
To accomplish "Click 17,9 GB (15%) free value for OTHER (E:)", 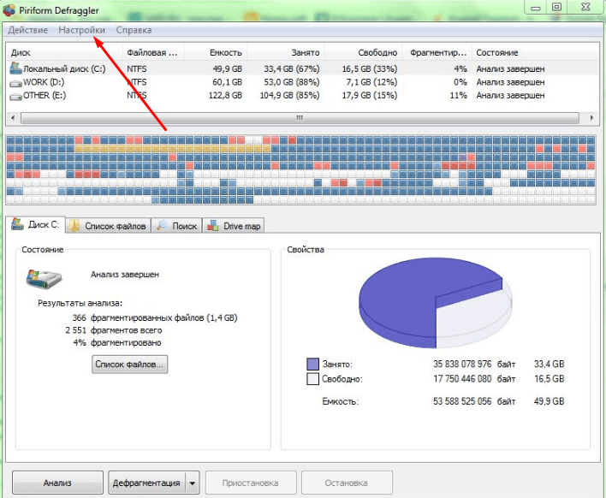I will point(370,96).
